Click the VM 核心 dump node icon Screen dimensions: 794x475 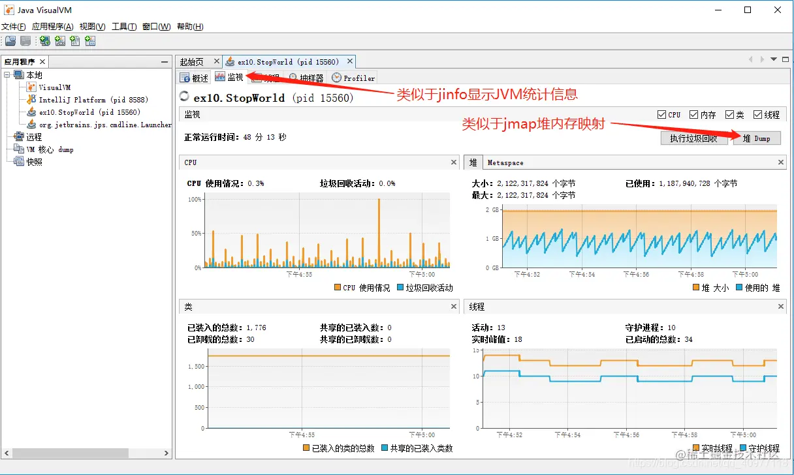pyautogui.click(x=18, y=149)
